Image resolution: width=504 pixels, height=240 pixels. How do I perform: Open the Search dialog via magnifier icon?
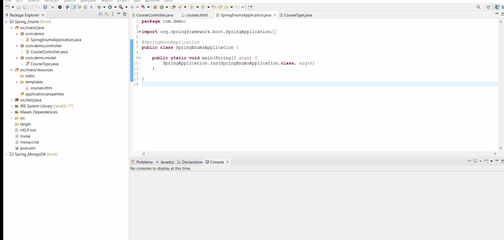pos(479,7)
